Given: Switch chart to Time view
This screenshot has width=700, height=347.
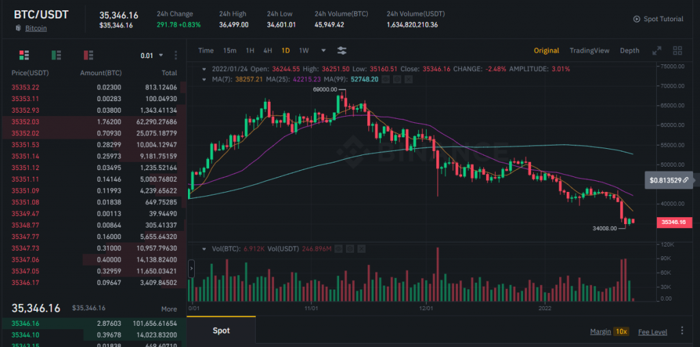Looking at the screenshot, I should coord(206,51).
